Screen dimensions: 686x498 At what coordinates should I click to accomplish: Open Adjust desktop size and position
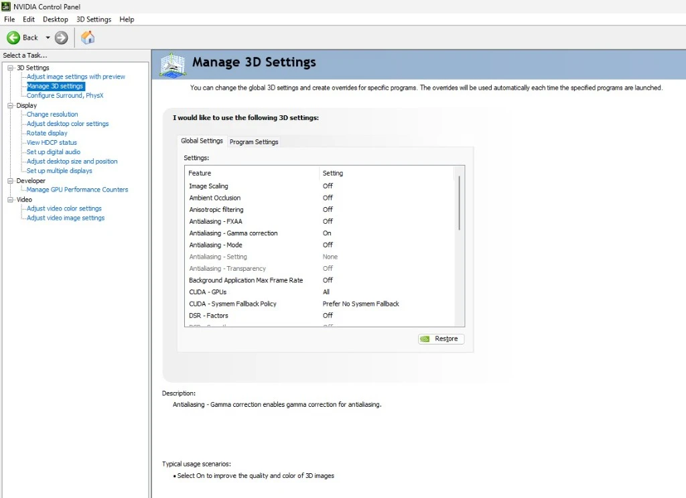click(x=72, y=162)
